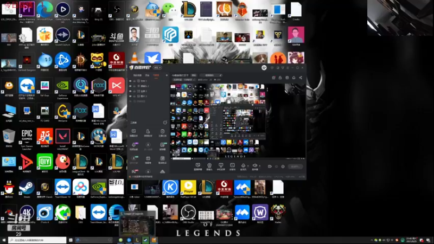Open the Windows Start menu
The width and height of the screenshot is (434, 244).
click(x=4, y=240)
